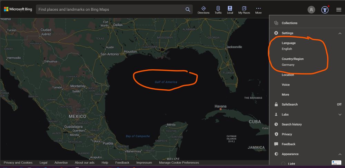Open the Legal footer link
The height and width of the screenshot is (168, 345).
43,163
